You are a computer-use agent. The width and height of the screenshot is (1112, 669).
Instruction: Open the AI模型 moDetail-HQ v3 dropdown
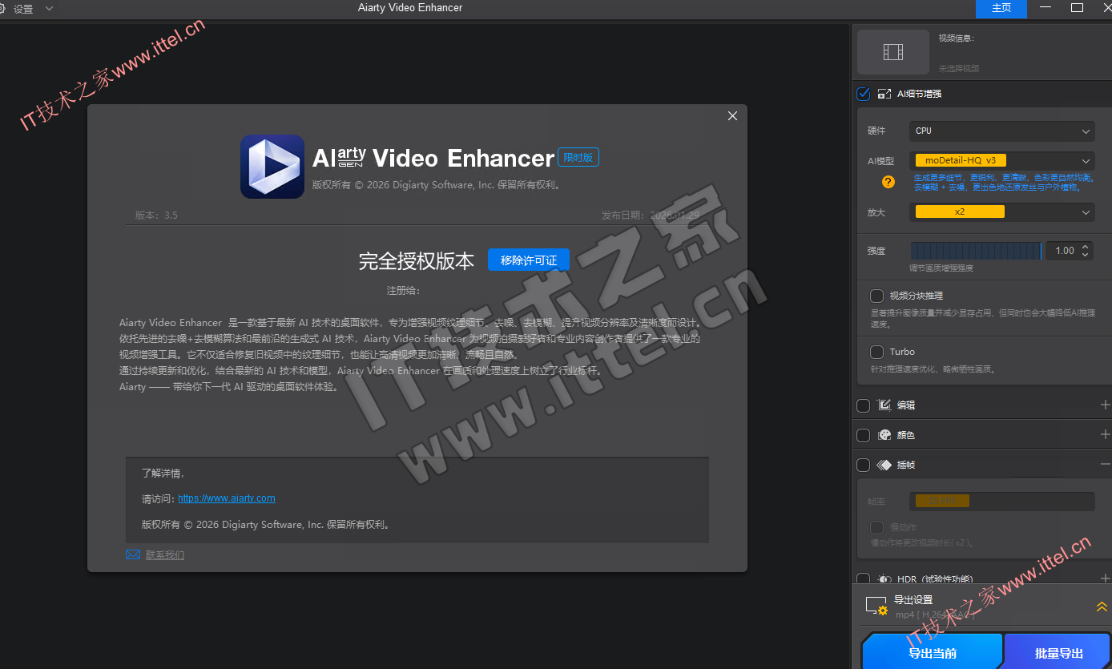coord(1001,160)
